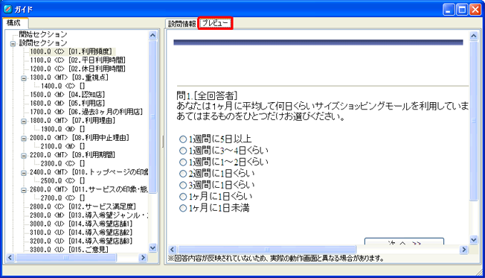Collapse the 2600.0 [Q11.サービスの印象] node
The height and width of the screenshot is (278, 485).
[24, 190]
